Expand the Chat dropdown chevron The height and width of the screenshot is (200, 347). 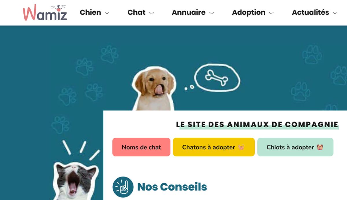point(151,13)
